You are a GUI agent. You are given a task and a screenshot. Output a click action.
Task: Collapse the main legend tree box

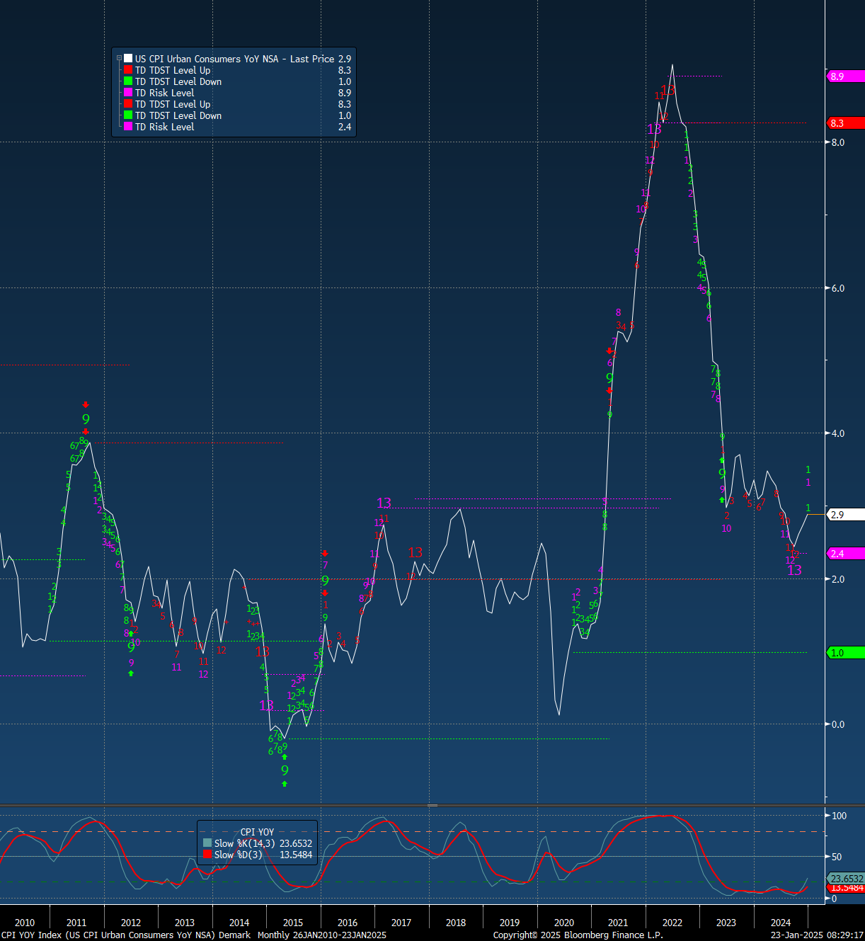pos(119,59)
